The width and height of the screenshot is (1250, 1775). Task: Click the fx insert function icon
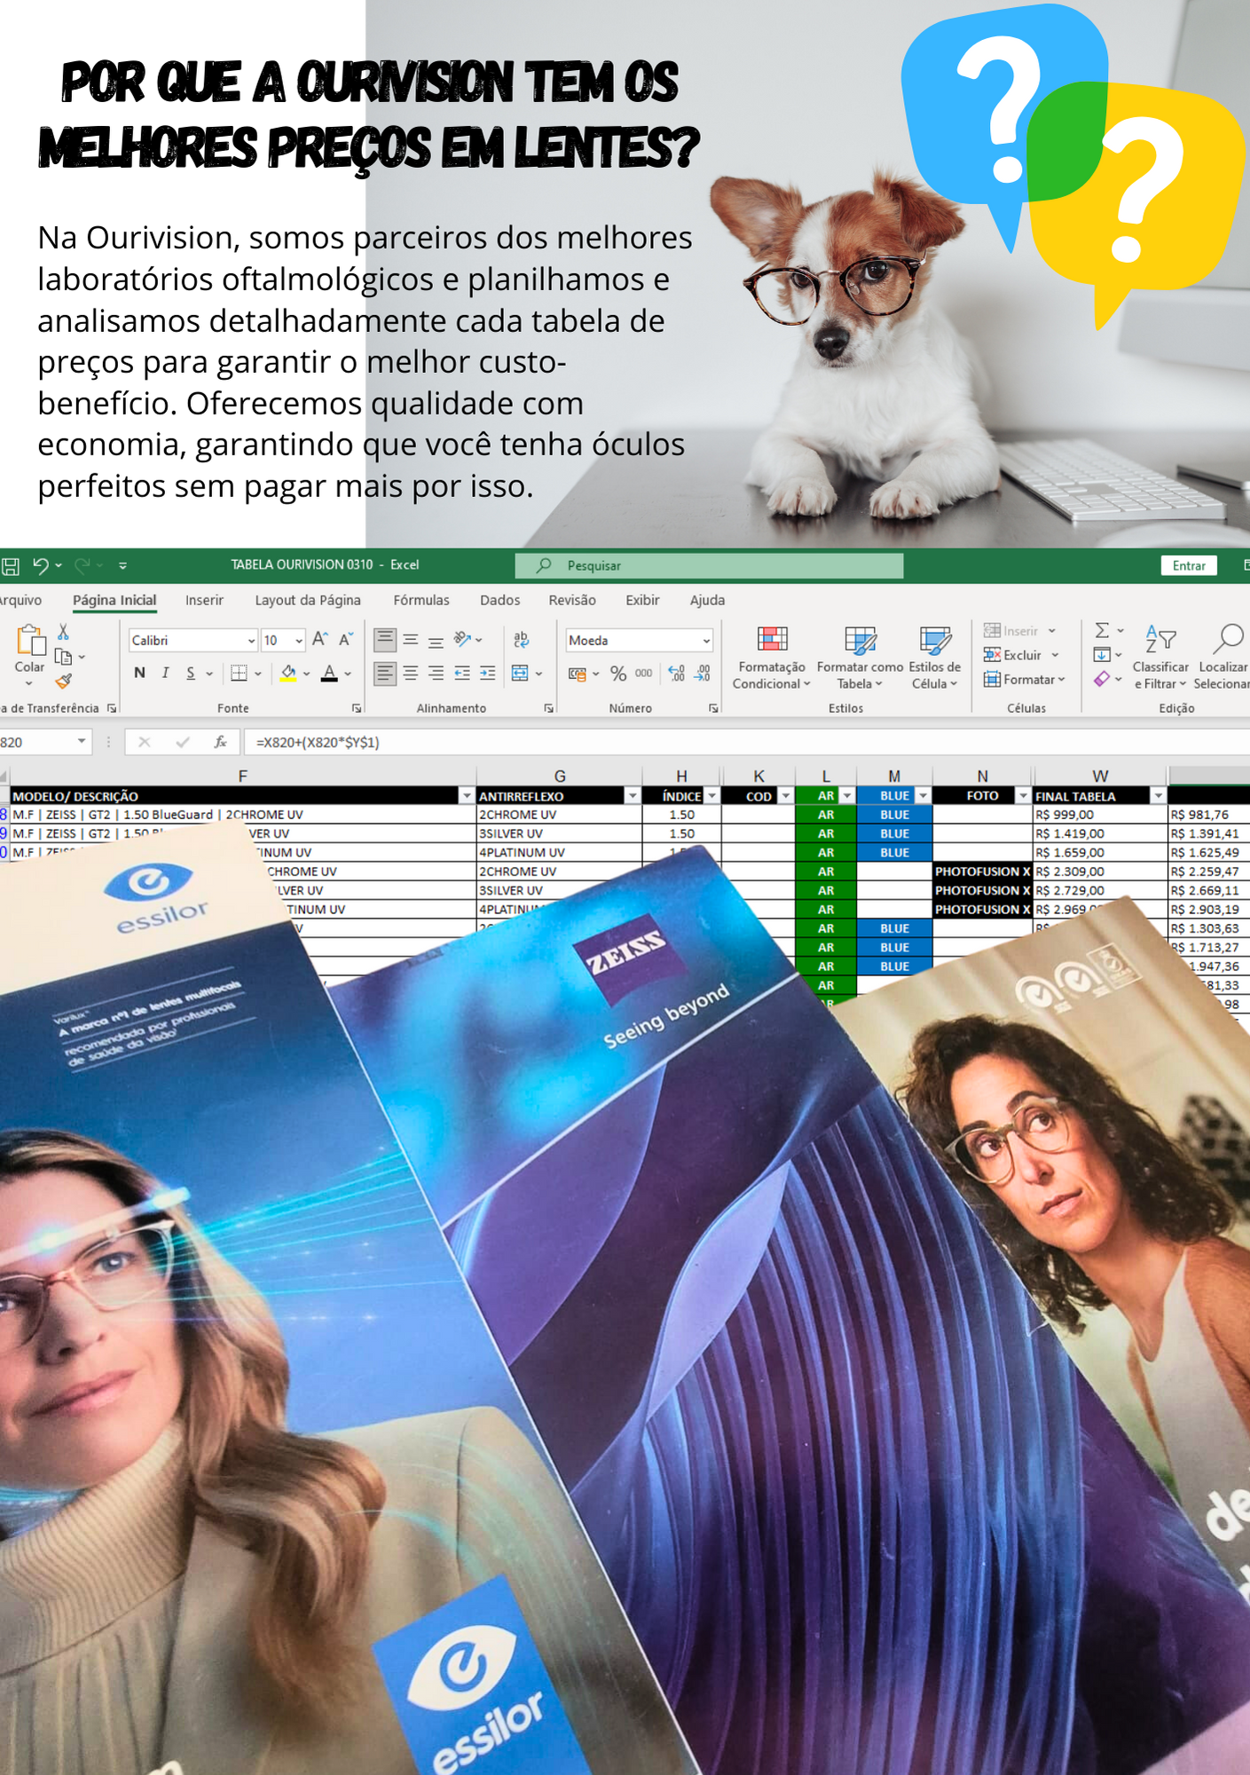221,742
